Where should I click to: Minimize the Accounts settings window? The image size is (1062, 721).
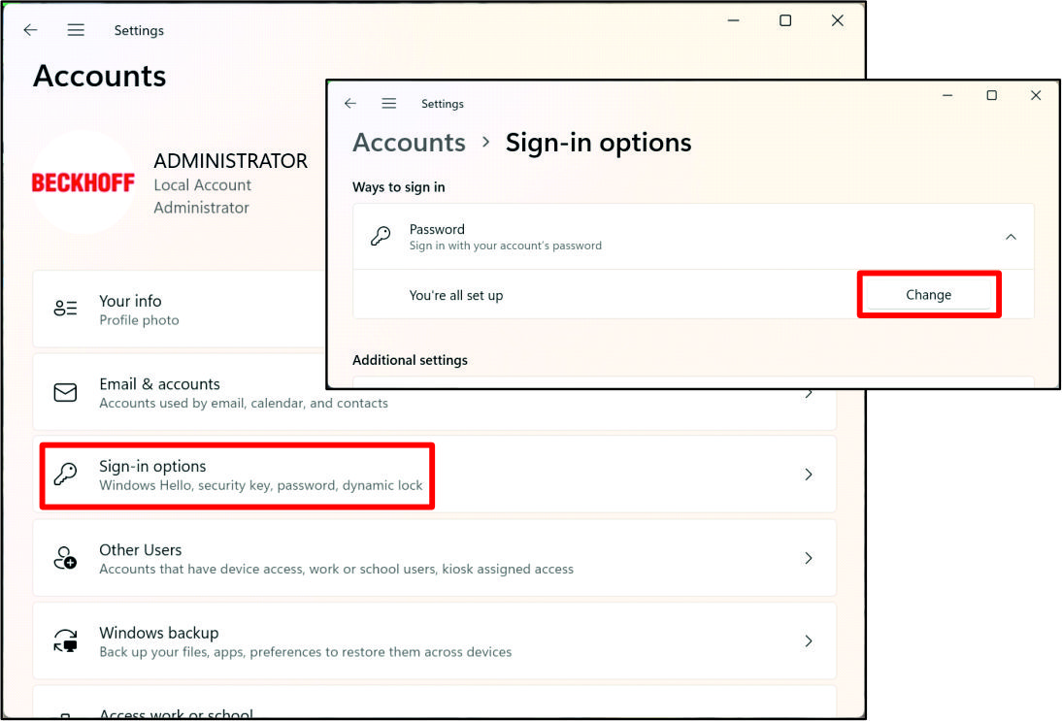[x=733, y=21]
